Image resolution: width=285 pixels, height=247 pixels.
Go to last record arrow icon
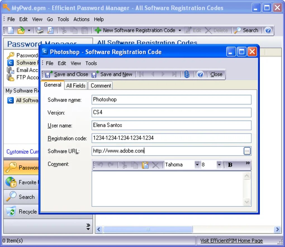(x=174, y=74)
